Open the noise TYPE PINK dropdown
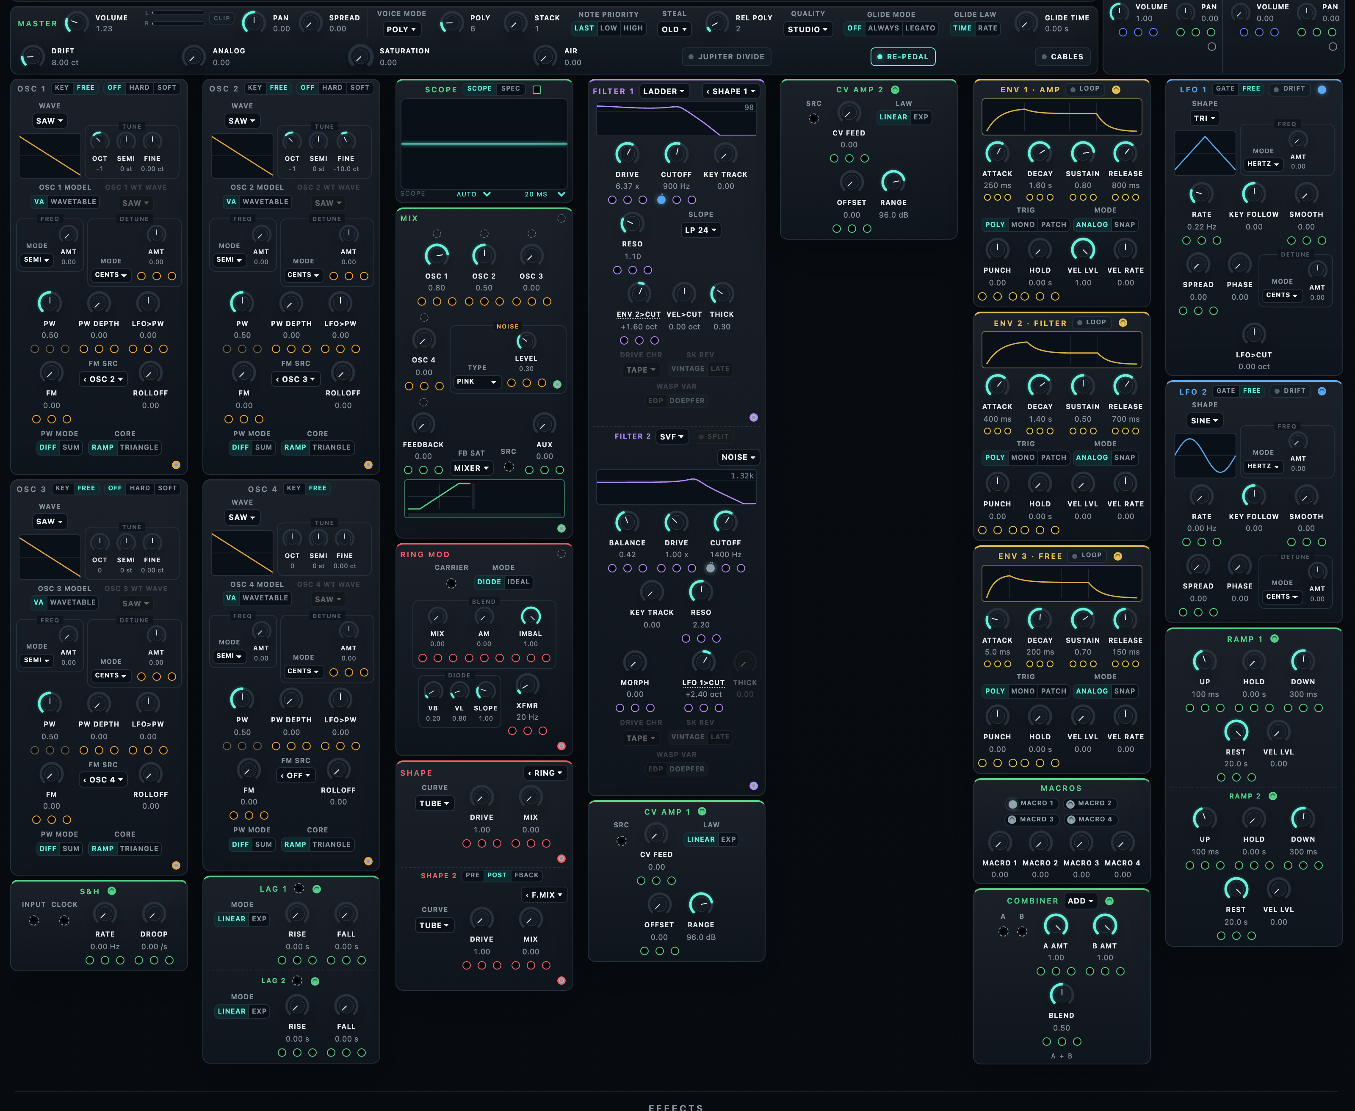This screenshot has height=1111, width=1355. point(477,382)
